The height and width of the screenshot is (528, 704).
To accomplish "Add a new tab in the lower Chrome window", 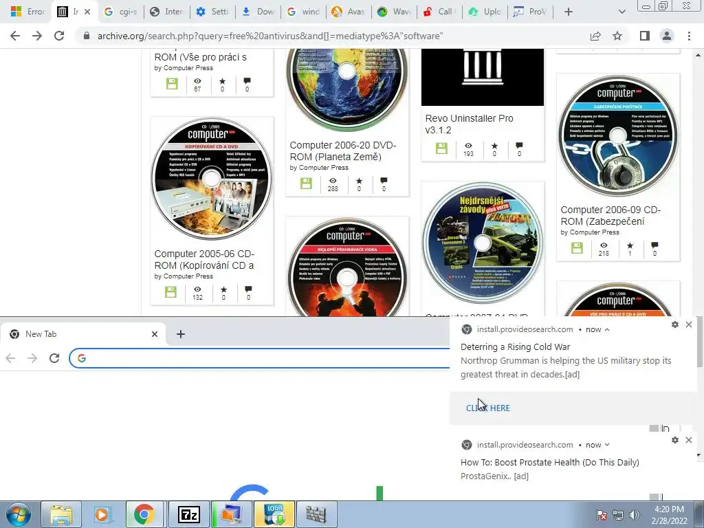I will (x=181, y=334).
